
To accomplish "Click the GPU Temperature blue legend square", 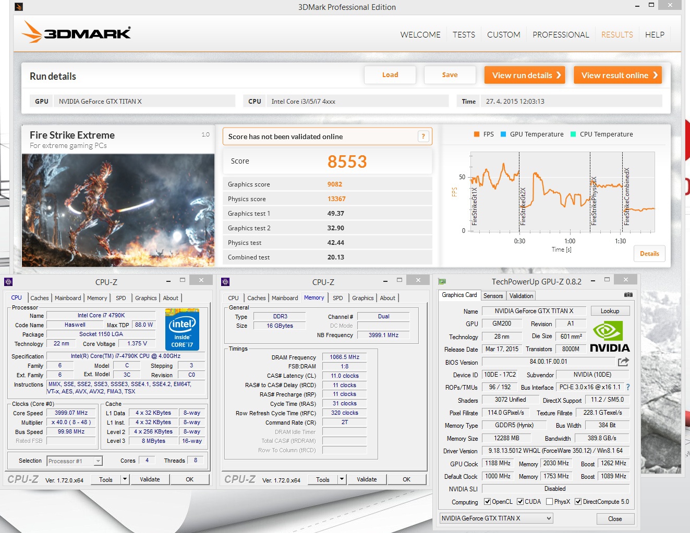I will tap(503, 134).
